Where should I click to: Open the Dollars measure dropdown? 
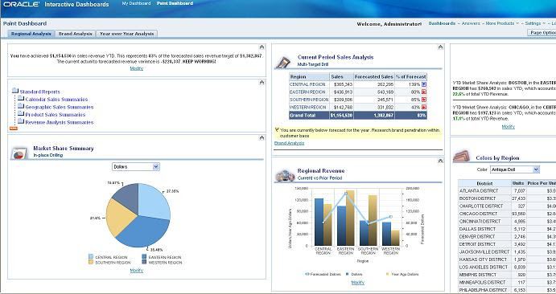click(136, 166)
